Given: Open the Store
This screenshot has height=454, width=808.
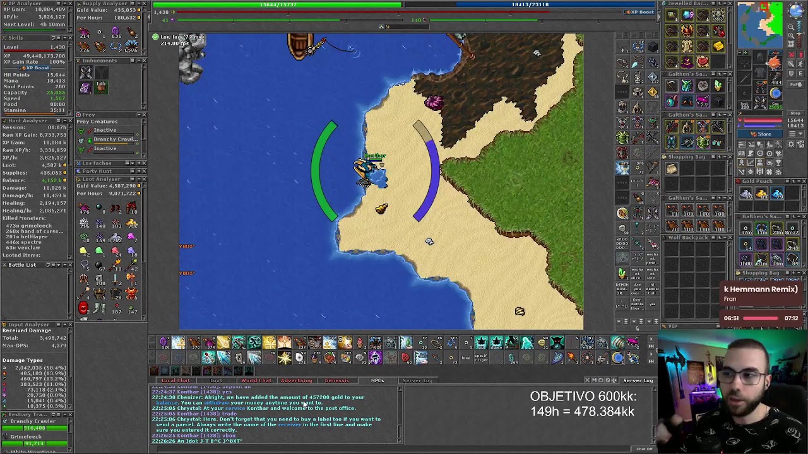Looking at the screenshot, I should [760, 134].
